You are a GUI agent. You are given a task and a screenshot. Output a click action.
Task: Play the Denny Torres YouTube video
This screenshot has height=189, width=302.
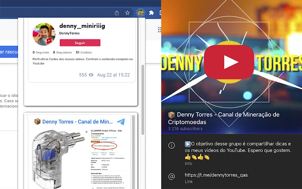pyautogui.click(x=229, y=62)
